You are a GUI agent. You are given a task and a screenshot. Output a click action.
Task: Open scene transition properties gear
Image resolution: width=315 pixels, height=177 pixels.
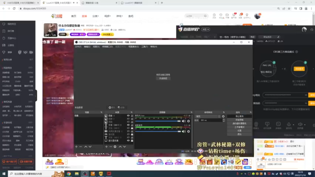(x=223, y=116)
